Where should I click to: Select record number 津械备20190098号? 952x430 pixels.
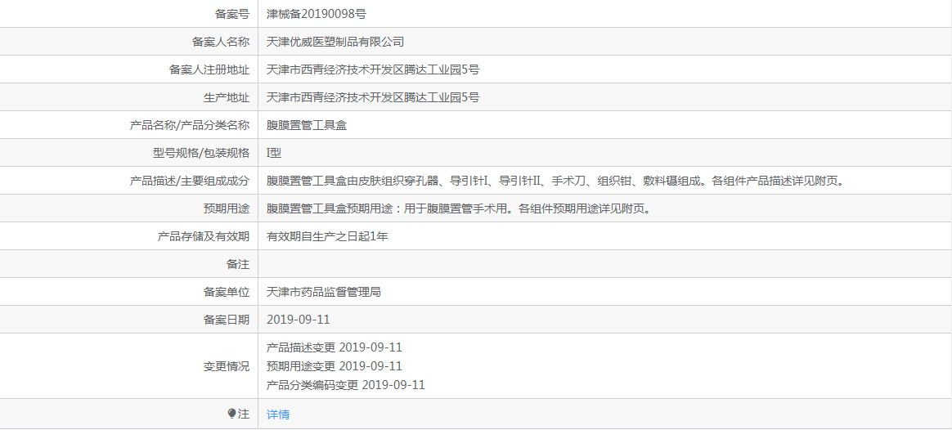[x=317, y=13]
